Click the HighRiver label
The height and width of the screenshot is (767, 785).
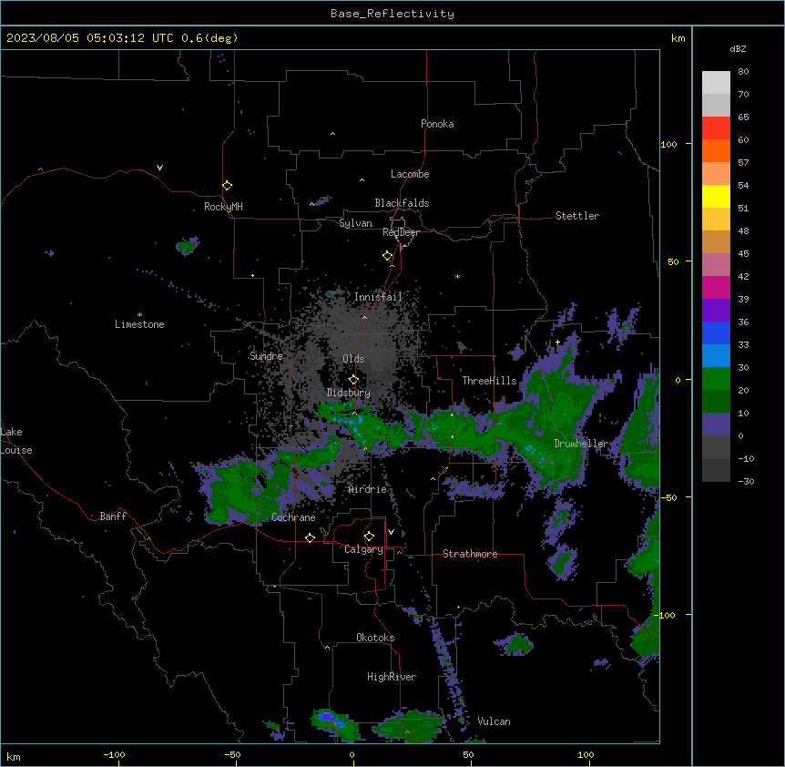(392, 677)
